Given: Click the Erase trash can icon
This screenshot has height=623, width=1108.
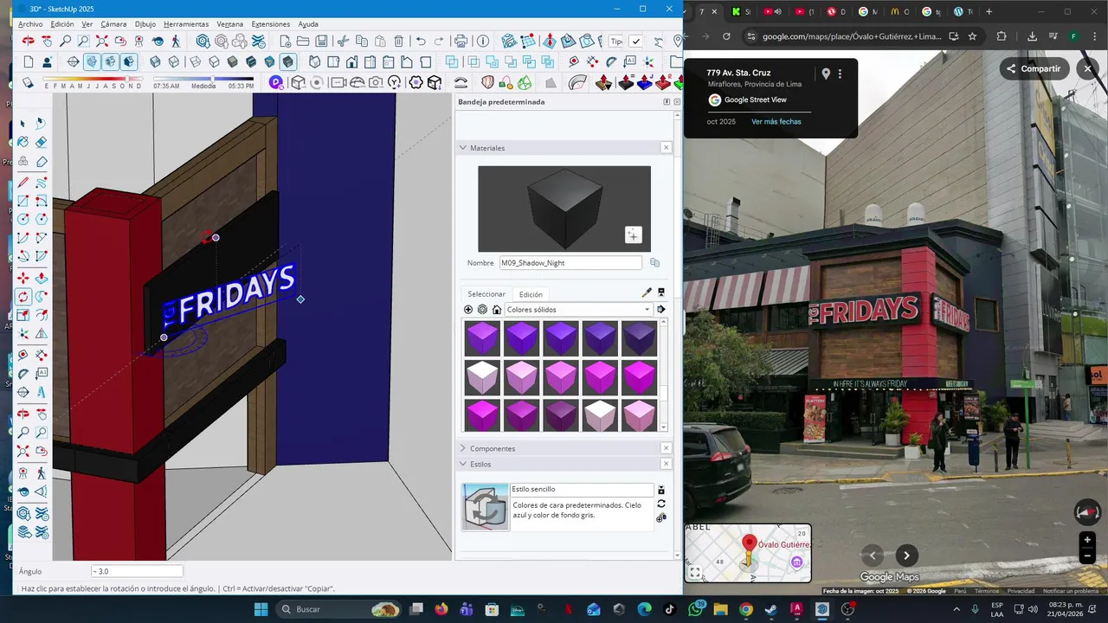Looking at the screenshot, I should pyautogui.click(x=398, y=41).
